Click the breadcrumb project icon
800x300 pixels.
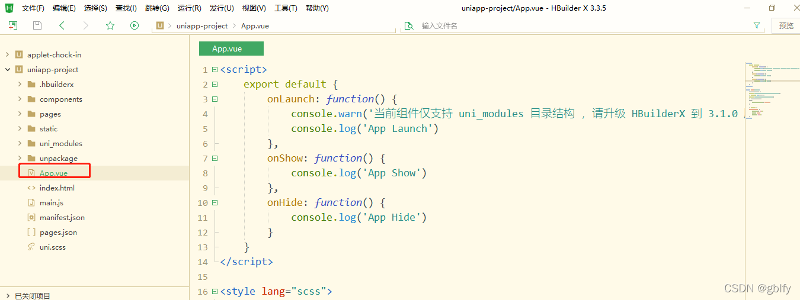coord(160,25)
